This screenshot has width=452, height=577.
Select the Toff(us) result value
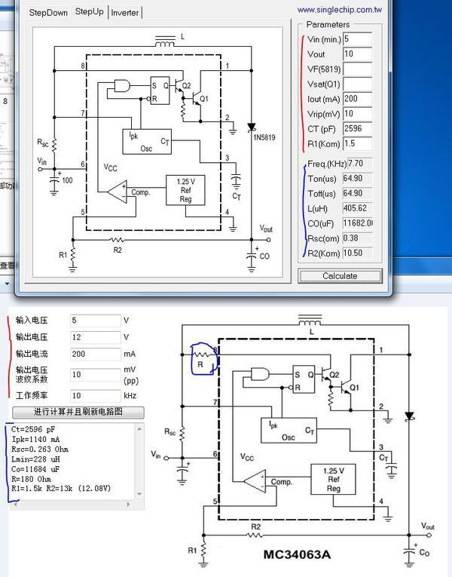coord(357,193)
